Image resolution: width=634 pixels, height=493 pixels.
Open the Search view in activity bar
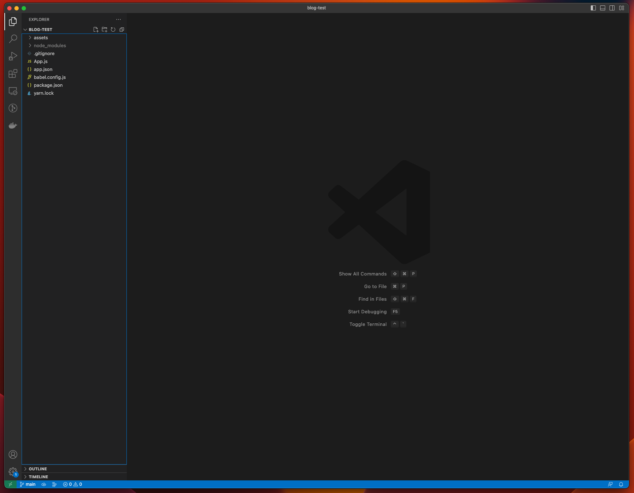click(x=13, y=39)
